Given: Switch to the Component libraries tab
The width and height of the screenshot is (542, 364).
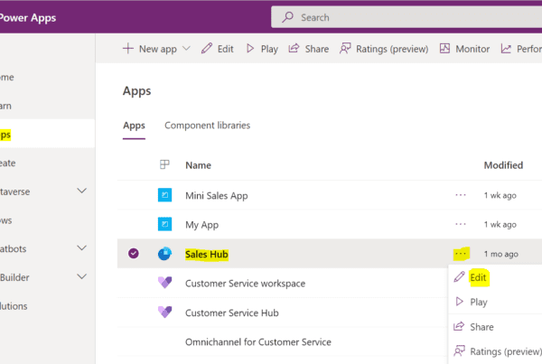Looking at the screenshot, I should pyautogui.click(x=207, y=126).
